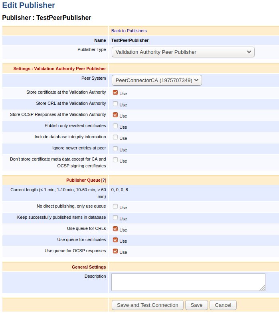Enable Keep successfully published items in database
The height and width of the screenshot is (314, 279).
(115, 218)
